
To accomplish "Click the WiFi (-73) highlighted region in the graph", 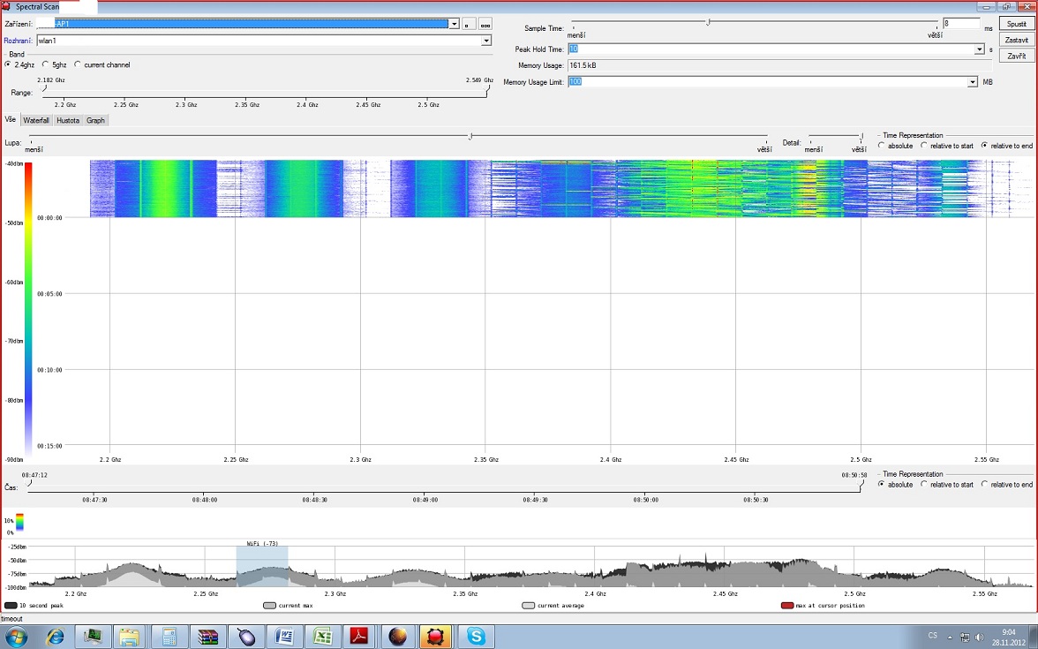I will coord(262,567).
